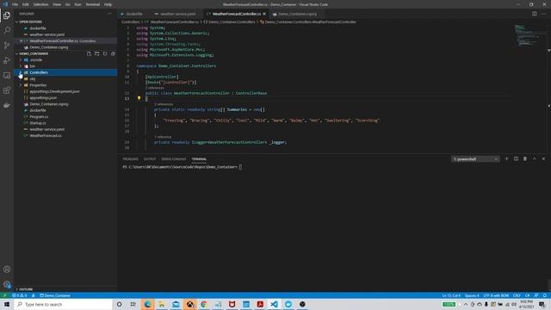This screenshot has height=310, width=551.
Task: Open notifications bell in status bar
Action: point(545,295)
